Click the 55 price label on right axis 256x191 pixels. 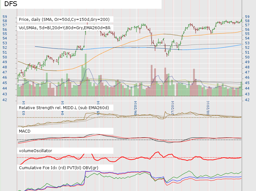coord(247,34)
